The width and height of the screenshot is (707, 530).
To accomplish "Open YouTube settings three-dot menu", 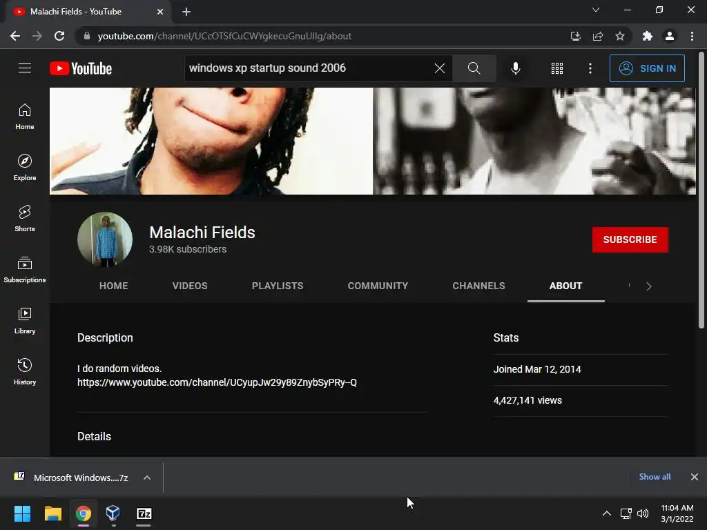I will 590,68.
